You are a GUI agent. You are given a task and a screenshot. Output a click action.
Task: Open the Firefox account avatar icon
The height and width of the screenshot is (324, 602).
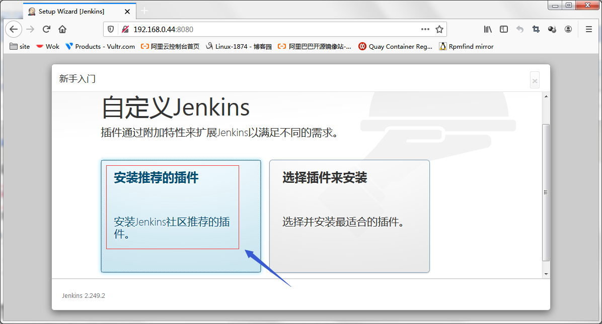point(568,29)
